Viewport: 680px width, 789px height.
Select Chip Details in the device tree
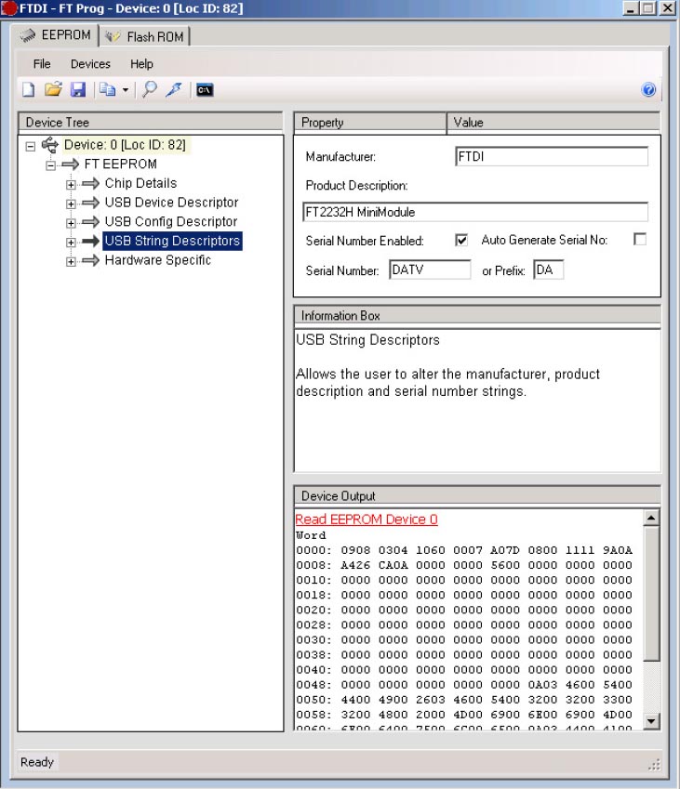click(140, 183)
